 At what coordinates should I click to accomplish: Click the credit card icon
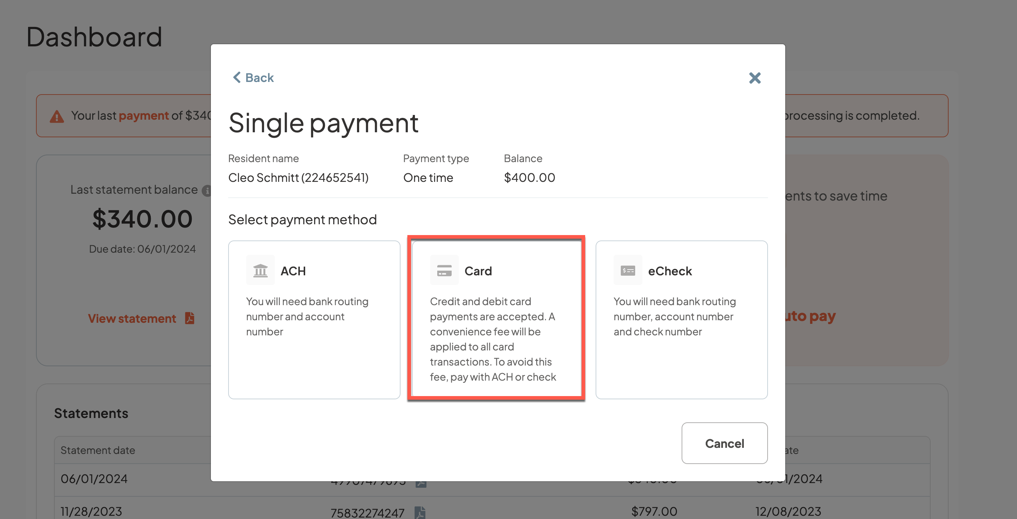[x=444, y=271]
